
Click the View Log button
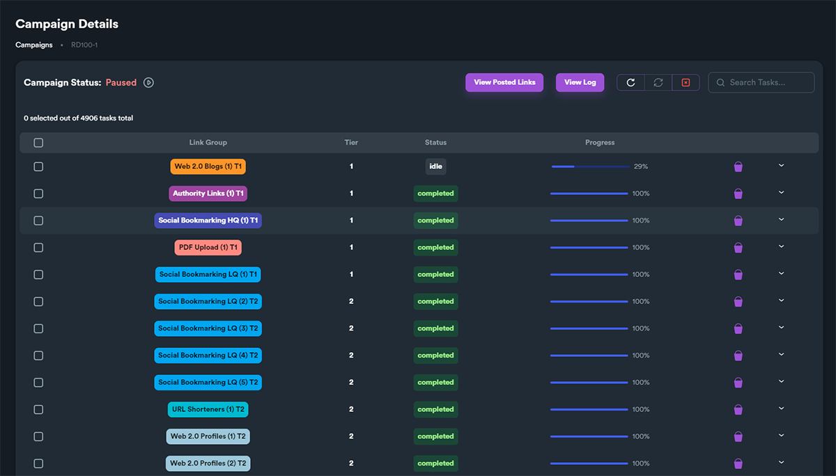coord(580,82)
